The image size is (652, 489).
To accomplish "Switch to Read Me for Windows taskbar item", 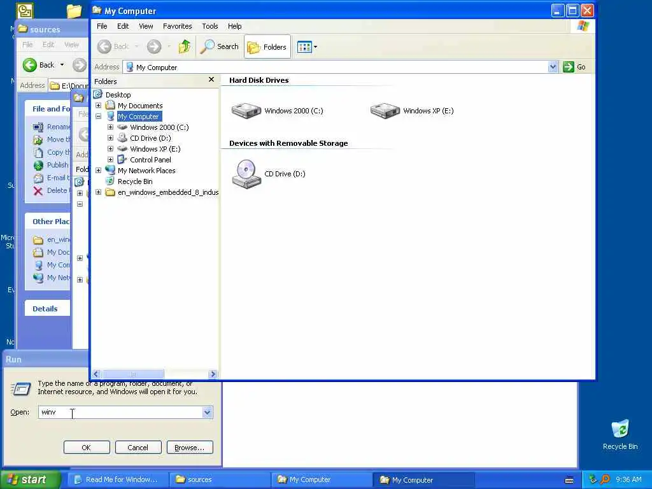I will (x=118, y=479).
